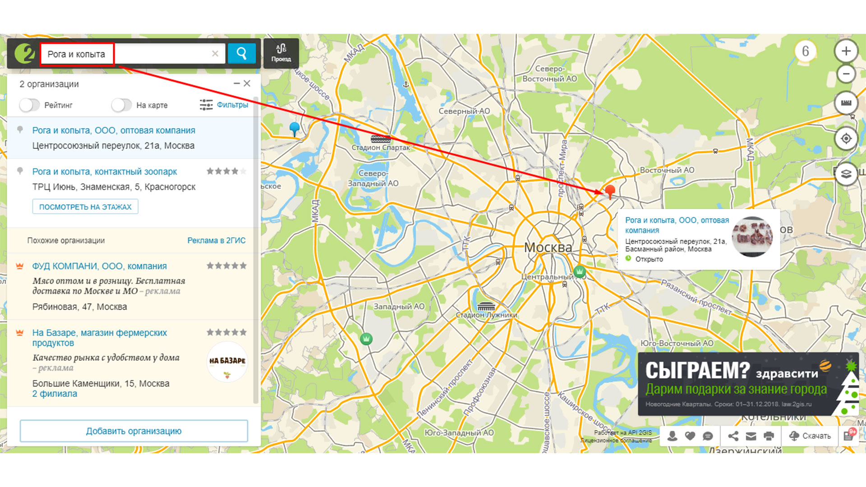Click Добавить организацию button
The height and width of the screenshot is (487, 866).
click(134, 432)
